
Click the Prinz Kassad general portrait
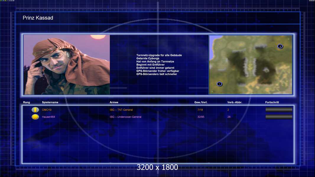(67, 65)
